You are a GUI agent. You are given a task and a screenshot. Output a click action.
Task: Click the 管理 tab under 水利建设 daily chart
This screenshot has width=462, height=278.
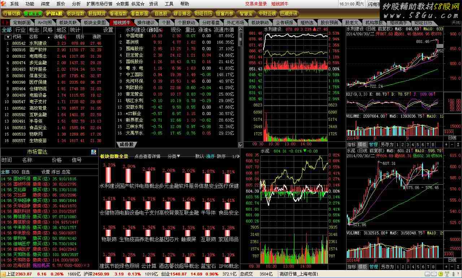pyautogui.click(x=373, y=145)
